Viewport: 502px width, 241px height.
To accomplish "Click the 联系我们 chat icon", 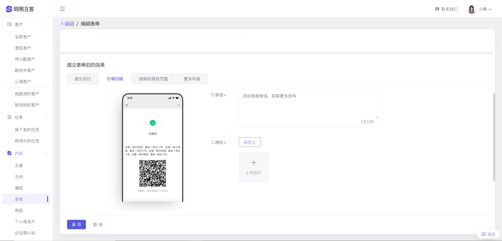I will (437, 9).
